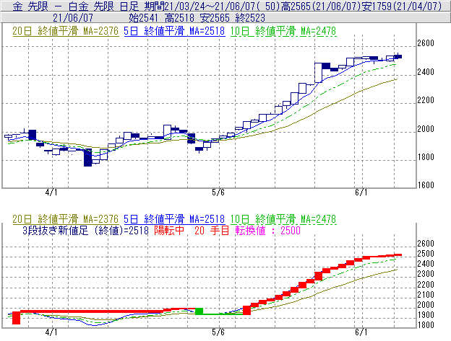Select upper chart legend '10日 終値平滑 MA=2478'
This screenshot has width=451, height=341.
tap(283, 31)
